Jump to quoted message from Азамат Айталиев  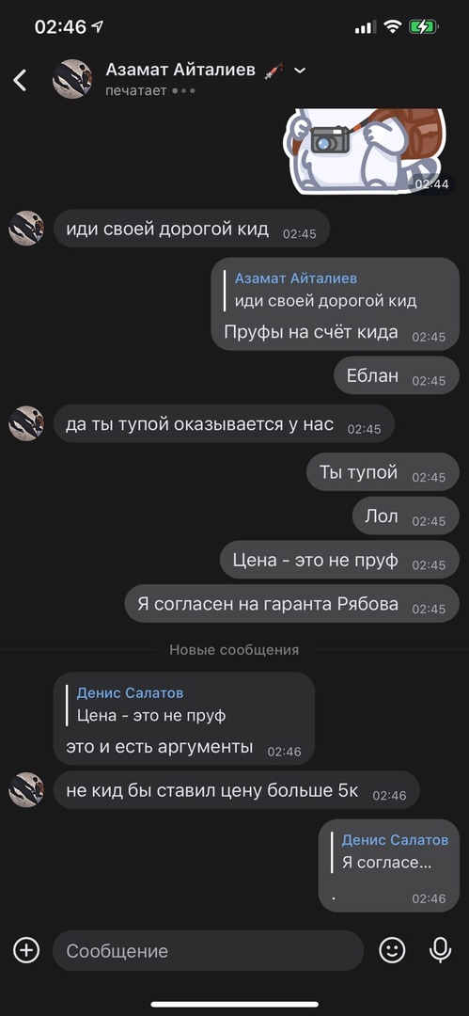coord(325,290)
